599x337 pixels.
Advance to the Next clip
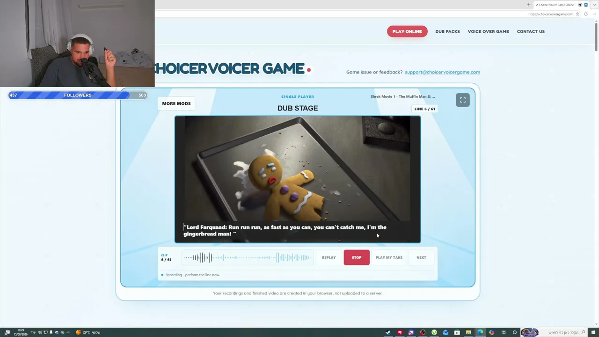click(421, 257)
